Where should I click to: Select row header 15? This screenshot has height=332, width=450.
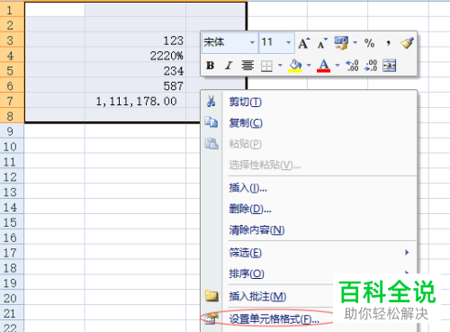[12, 222]
